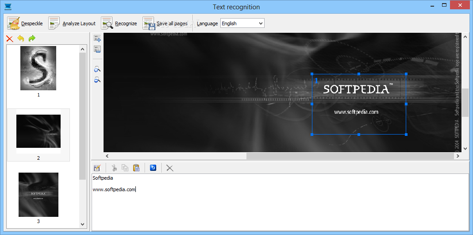Click the Despeckle toolbar button
This screenshot has height=235, width=473.
(x=25, y=23)
